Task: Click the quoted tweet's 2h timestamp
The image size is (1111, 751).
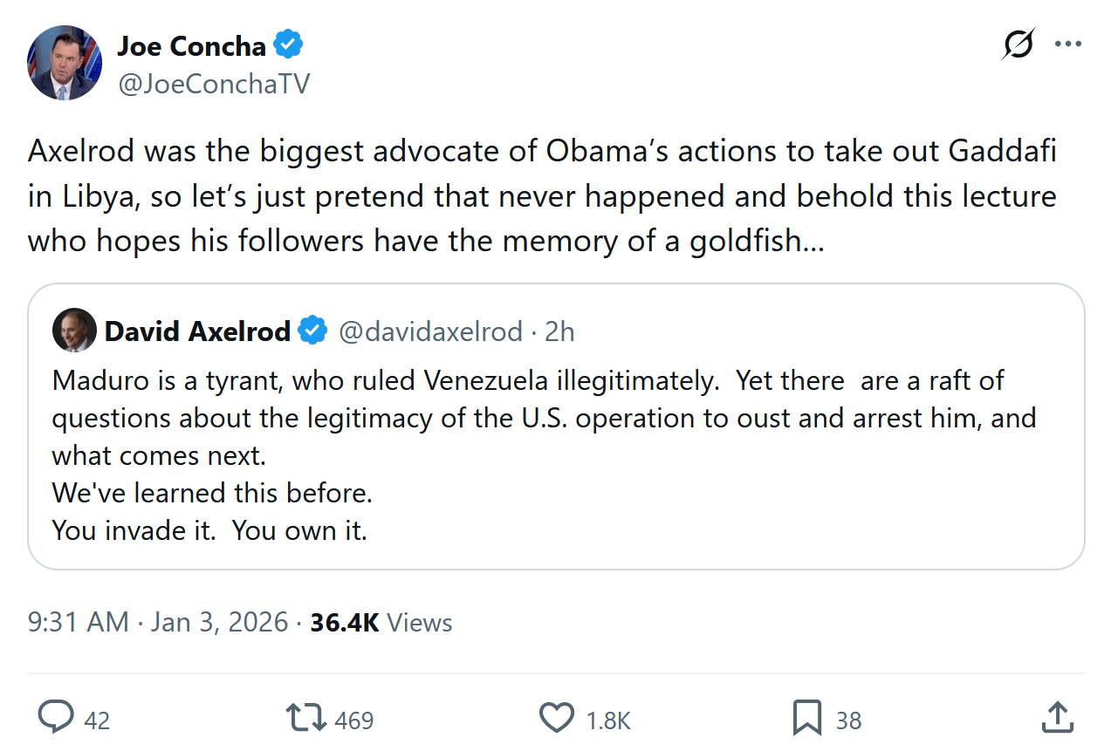Action: 559,331
